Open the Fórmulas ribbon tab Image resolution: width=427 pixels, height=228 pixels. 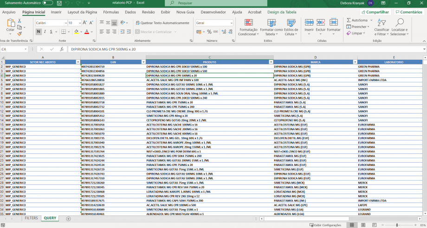coord(111,12)
